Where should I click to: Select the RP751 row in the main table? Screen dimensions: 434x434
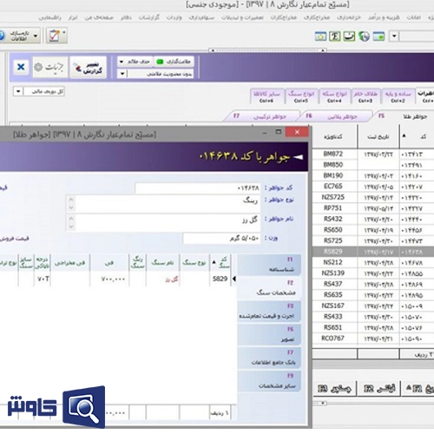tap(373, 208)
